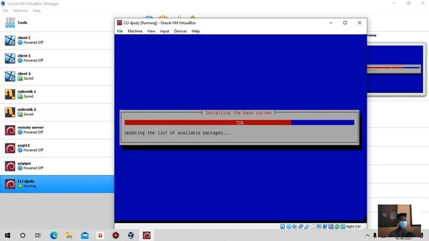Open Devices menu in VM window
The width and height of the screenshot is (429, 241).
180,31
